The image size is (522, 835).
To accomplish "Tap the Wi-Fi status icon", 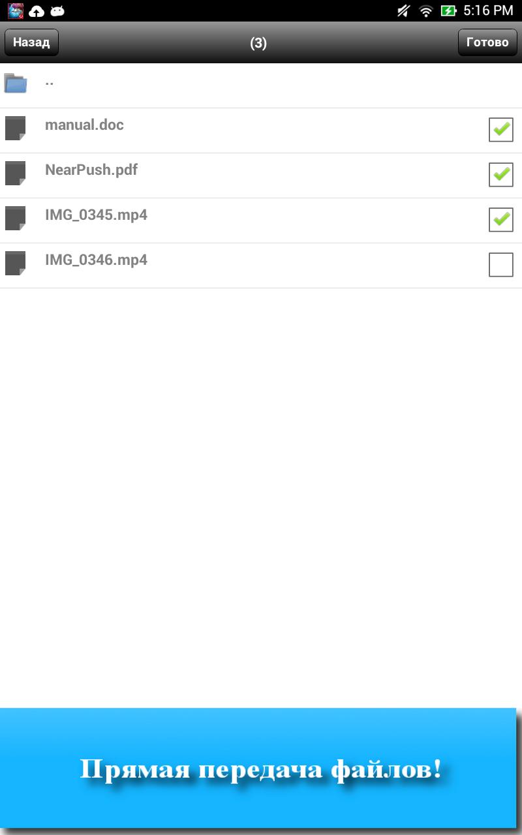I will coord(426,10).
